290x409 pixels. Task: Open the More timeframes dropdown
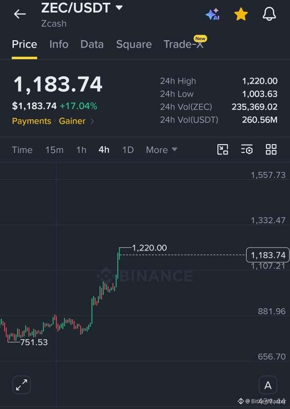click(x=162, y=150)
